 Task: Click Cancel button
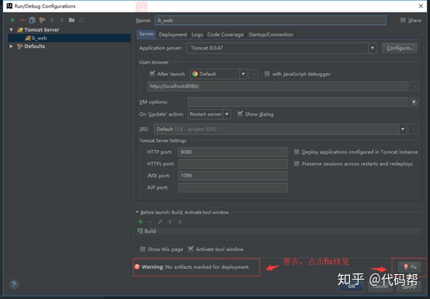click(380, 287)
